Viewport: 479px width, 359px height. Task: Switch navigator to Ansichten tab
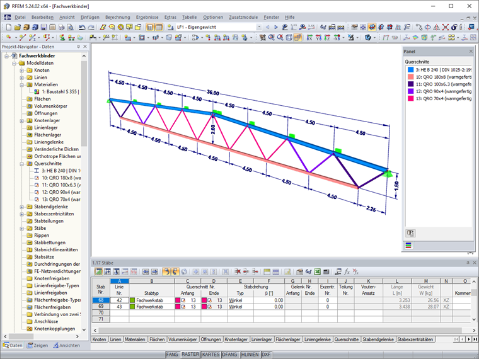pos(67,345)
